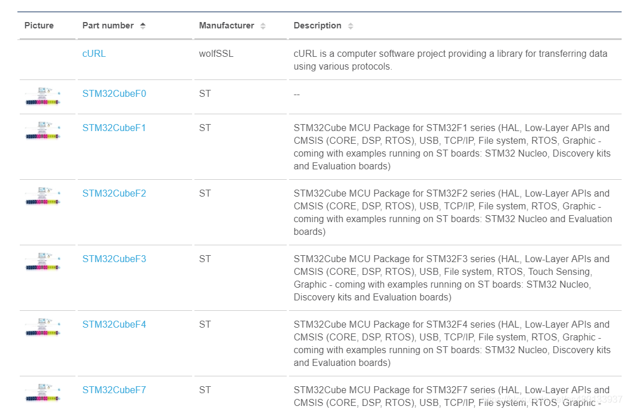Sort by Part number using its arrow icon
The width and height of the screenshot is (628, 410).
click(x=143, y=26)
